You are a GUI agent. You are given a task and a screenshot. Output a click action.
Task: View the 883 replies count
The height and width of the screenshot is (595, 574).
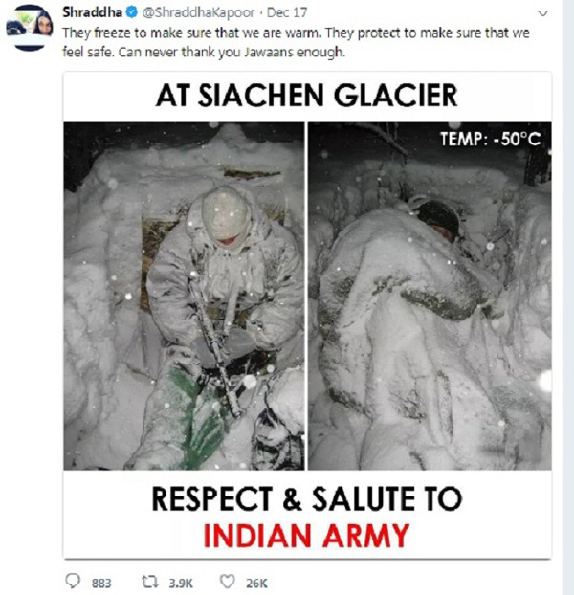[101, 583]
